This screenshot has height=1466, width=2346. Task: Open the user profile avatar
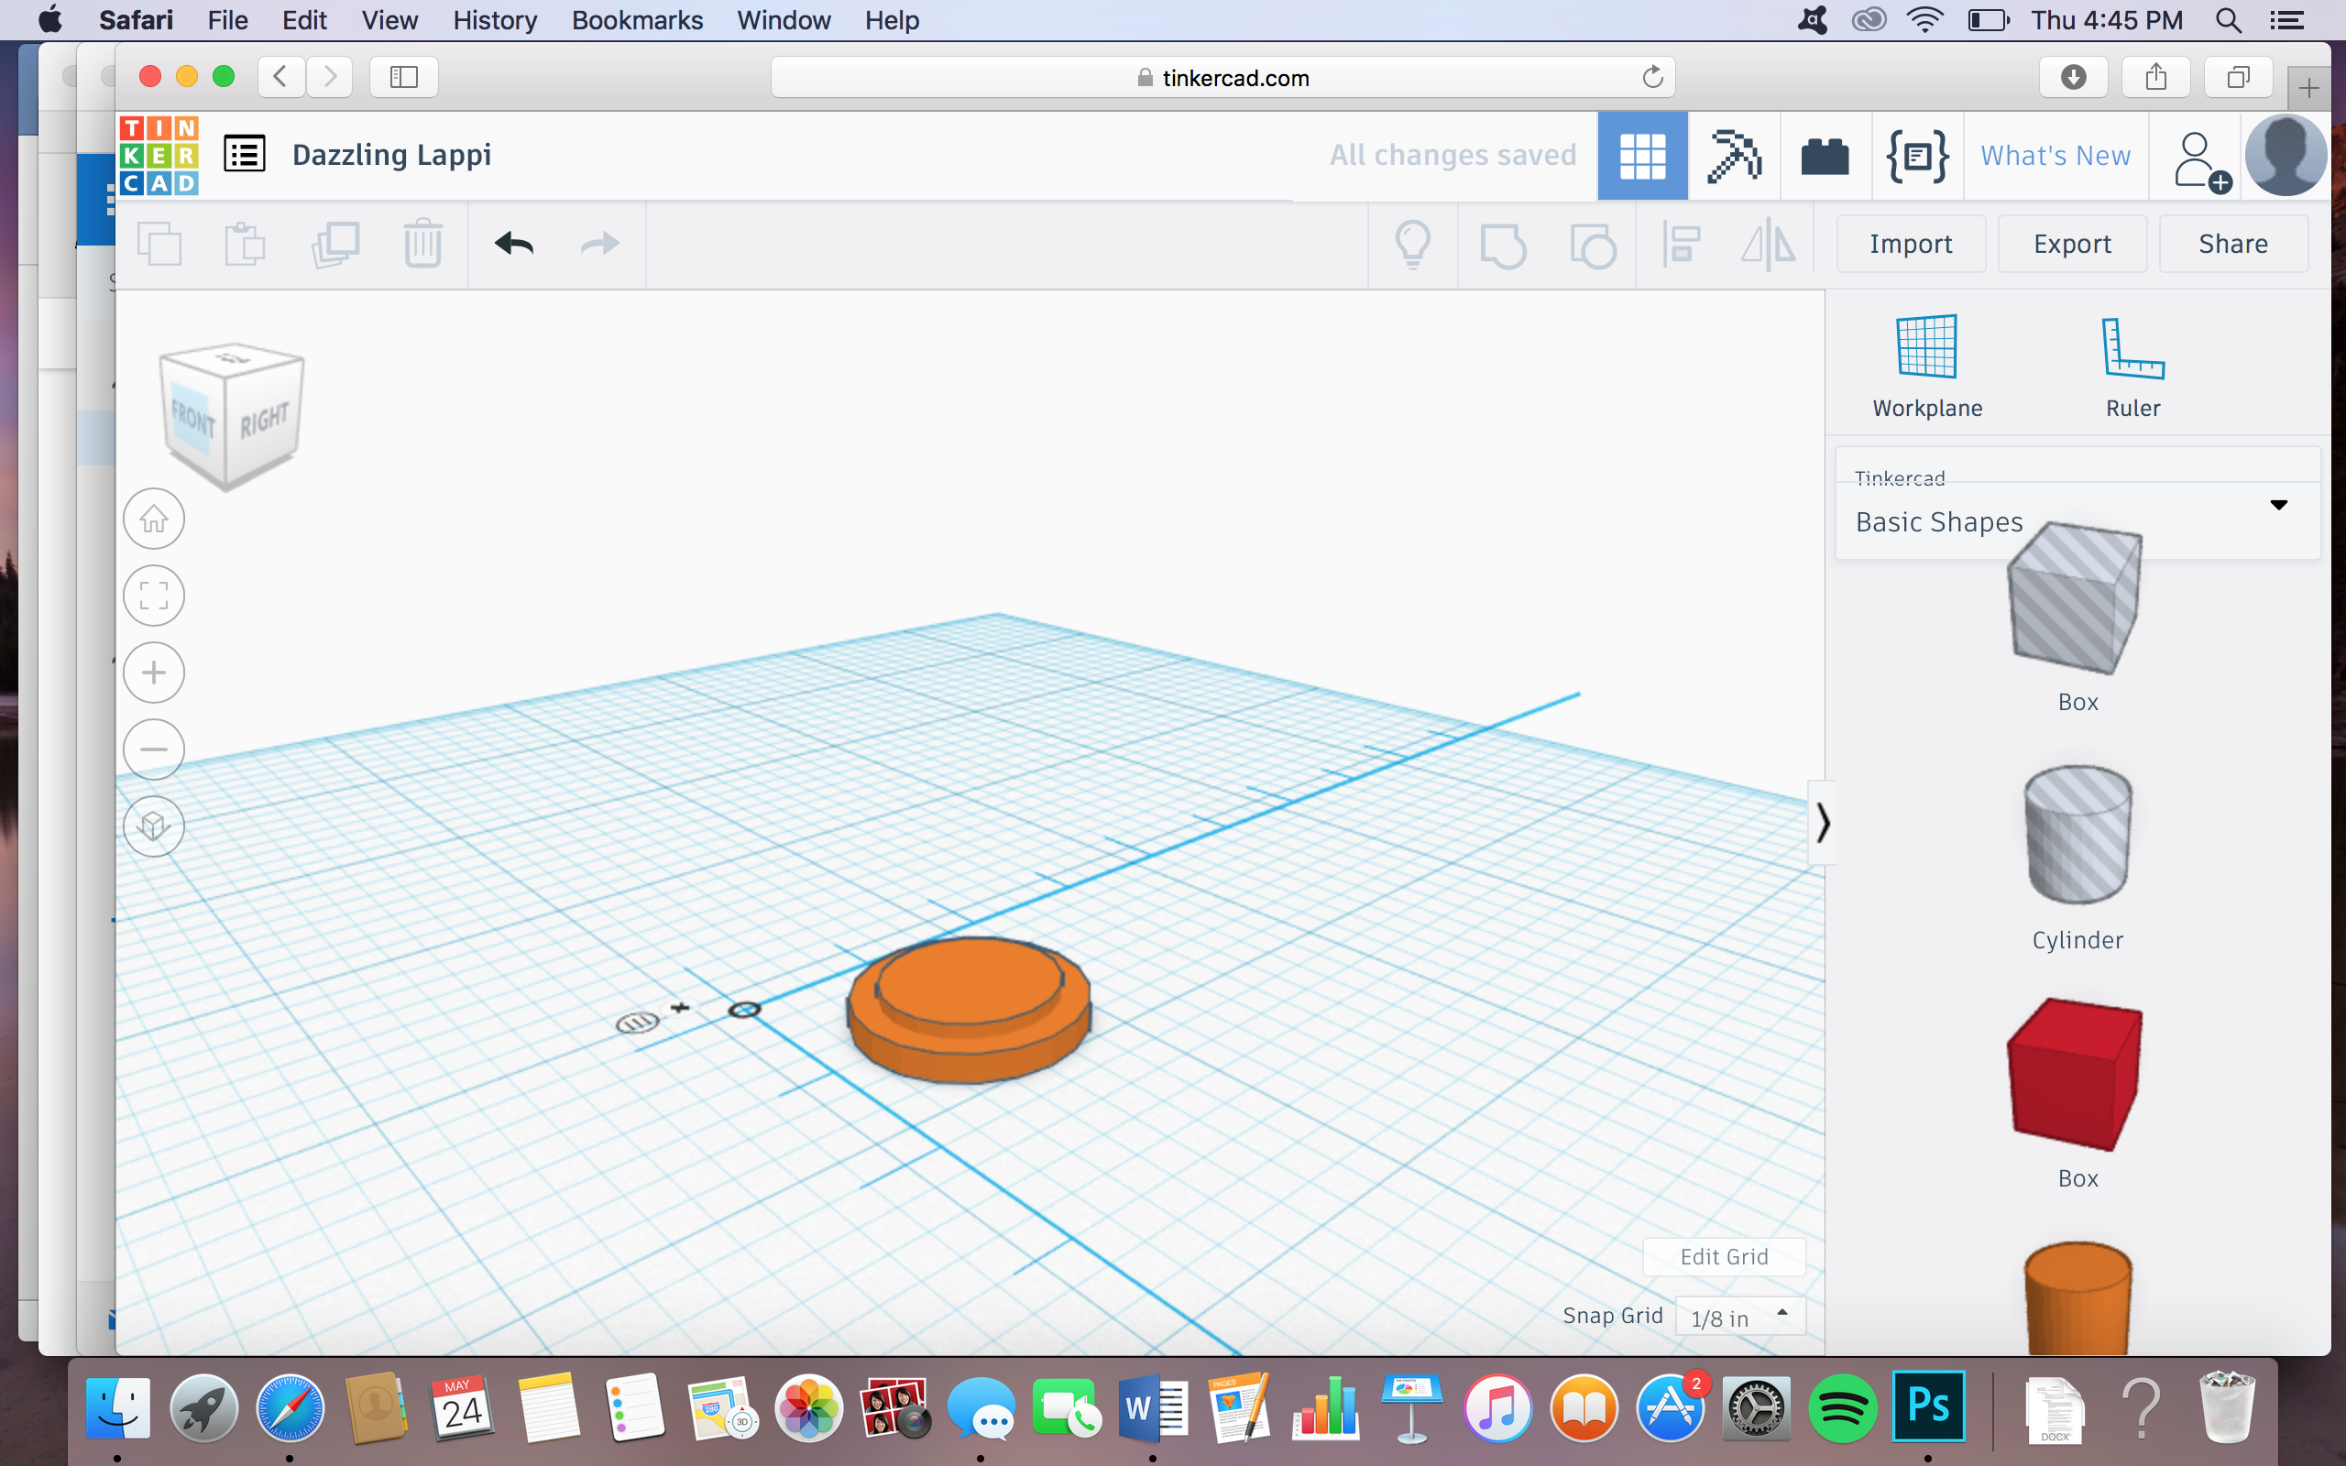point(2285,155)
